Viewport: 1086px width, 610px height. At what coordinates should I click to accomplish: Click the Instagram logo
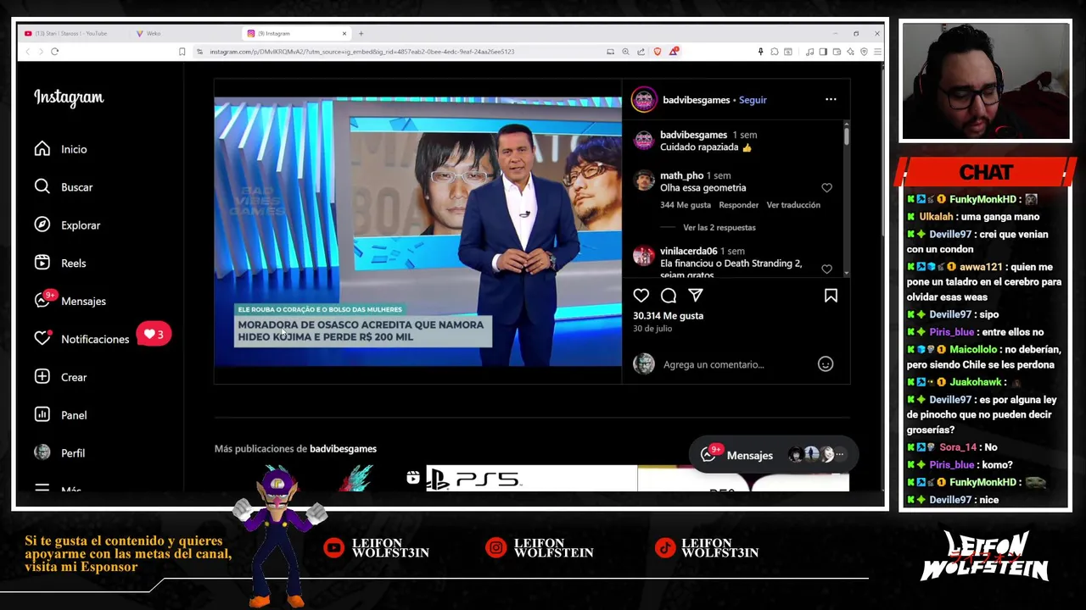[69, 97]
